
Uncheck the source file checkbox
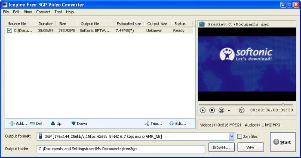[x=9, y=30]
